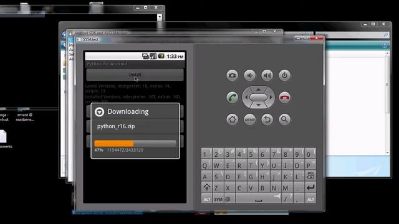
Task: Click the 3G data status icon
Action: [x=145, y=56]
